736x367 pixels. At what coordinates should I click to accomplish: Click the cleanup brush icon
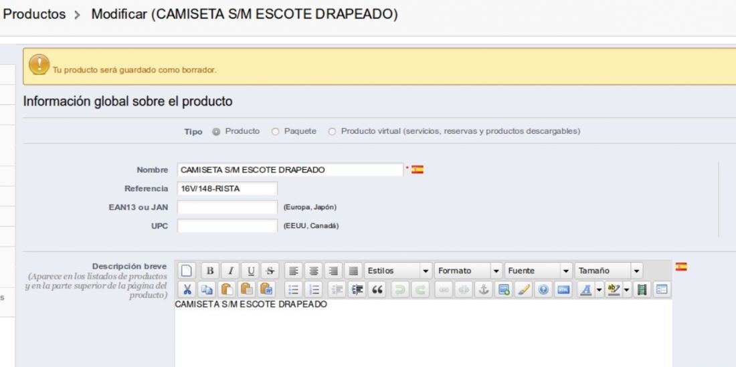523,289
